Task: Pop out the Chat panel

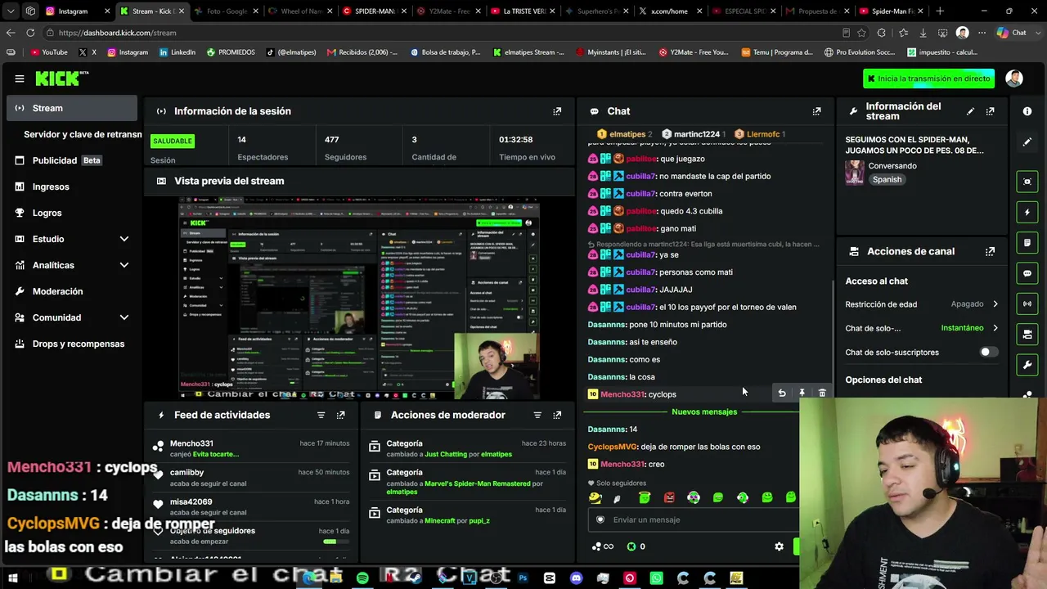Action: tap(816, 111)
